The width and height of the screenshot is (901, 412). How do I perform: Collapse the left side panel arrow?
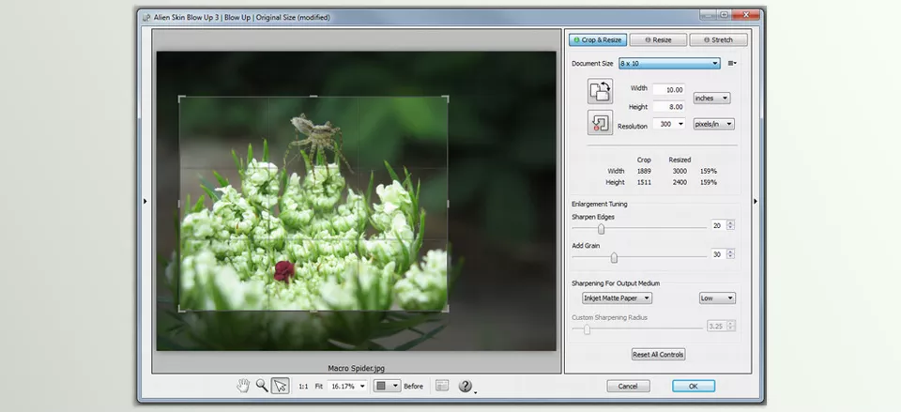click(x=145, y=200)
